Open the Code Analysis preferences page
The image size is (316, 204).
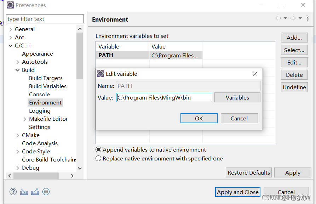40,143
